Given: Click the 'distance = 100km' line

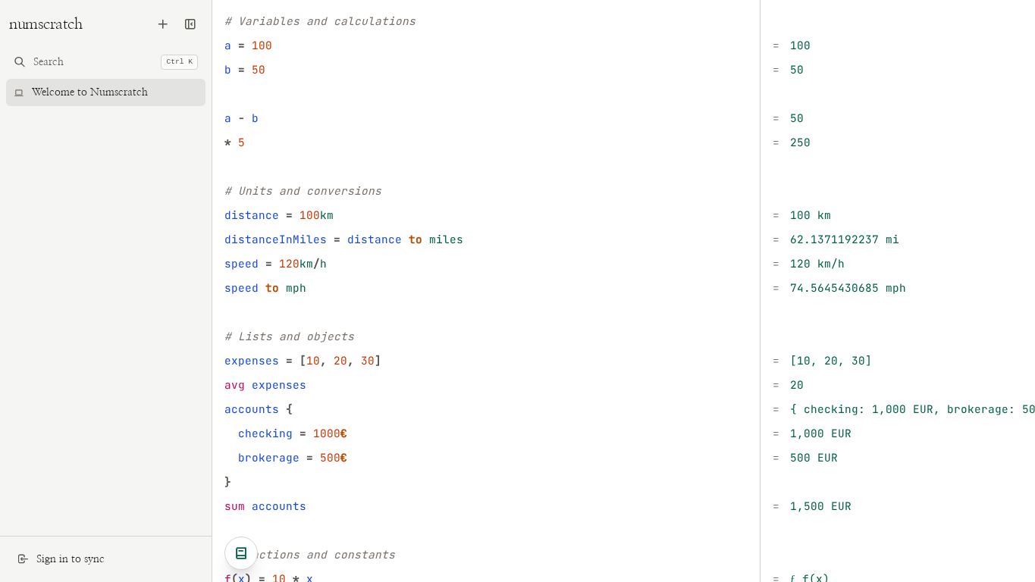Looking at the screenshot, I should pos(279,215).
